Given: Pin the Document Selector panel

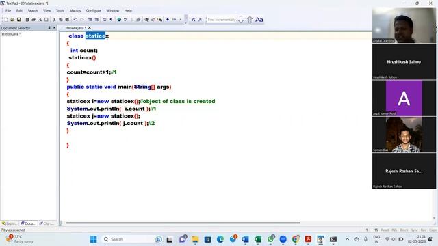Looking at the screenshot, I should click(x=49, y=28).
